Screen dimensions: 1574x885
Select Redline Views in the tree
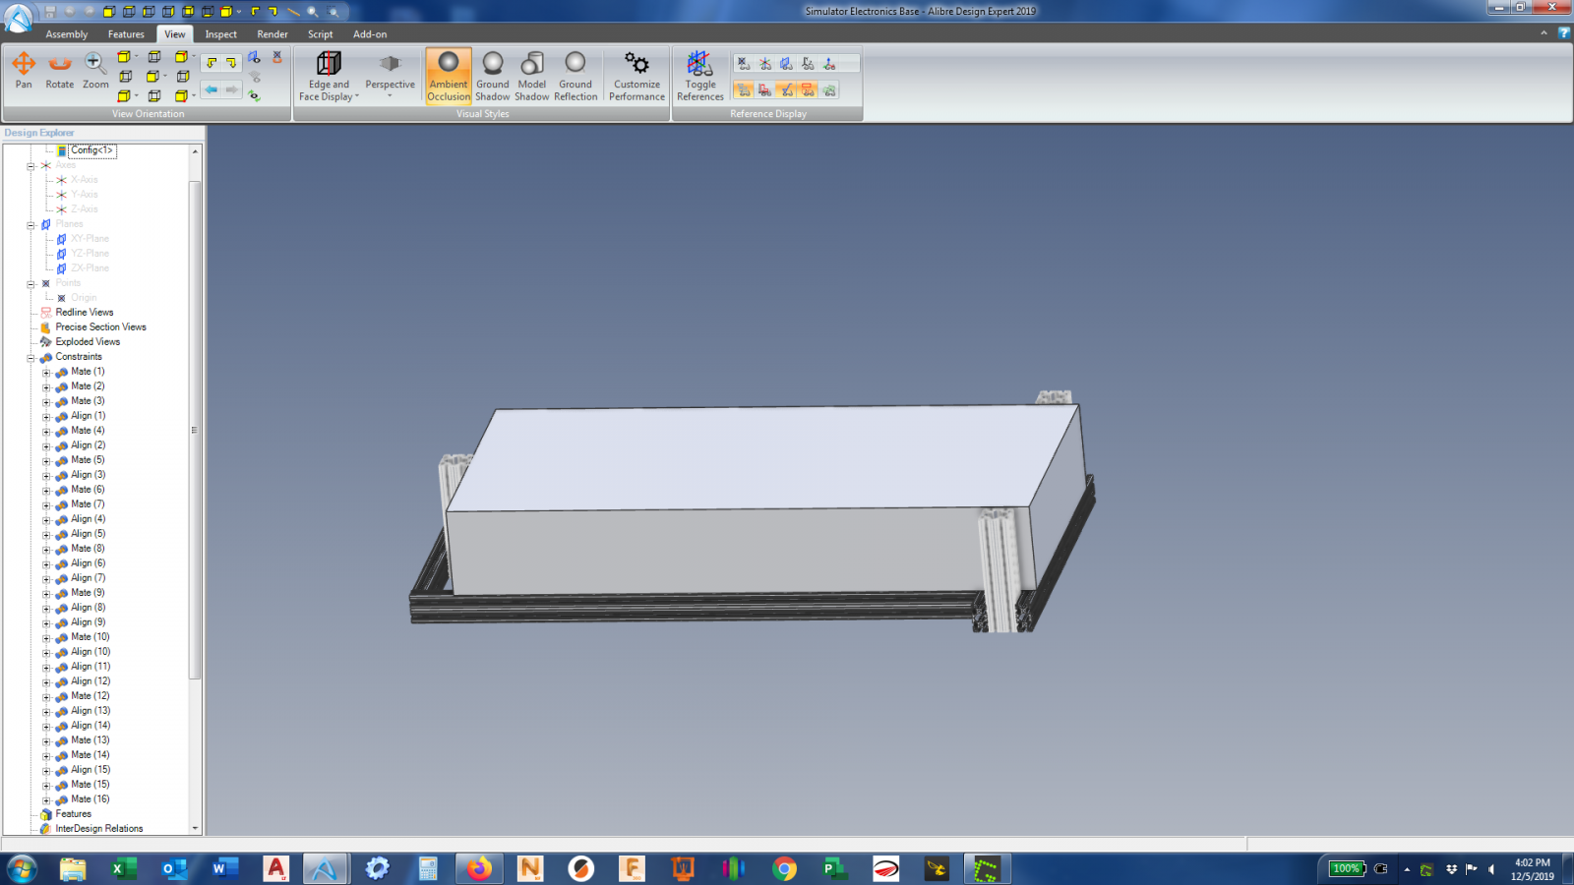84,313
